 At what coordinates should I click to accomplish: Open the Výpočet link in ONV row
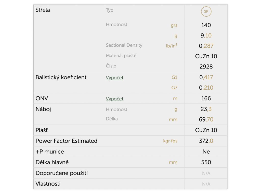[114, 99]
